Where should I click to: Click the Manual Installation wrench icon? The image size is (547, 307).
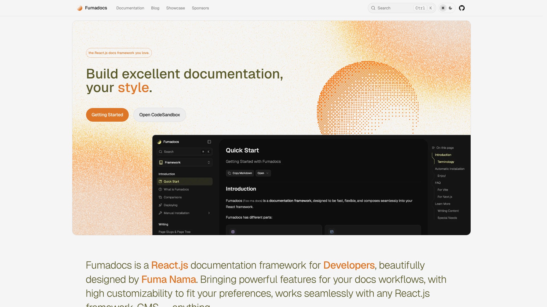tap(160, 213)
